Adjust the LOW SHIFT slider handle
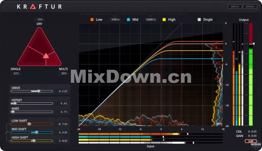The height and width of the screenshot is (151, 262). [x=29, y=124]
